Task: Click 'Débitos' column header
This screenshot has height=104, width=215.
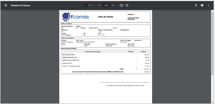Action: 143,52
